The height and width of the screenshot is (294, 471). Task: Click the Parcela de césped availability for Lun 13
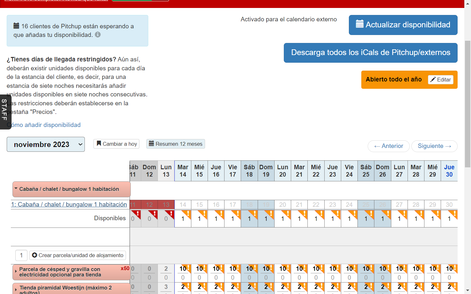pyautogui.click(x=166, y=269)
